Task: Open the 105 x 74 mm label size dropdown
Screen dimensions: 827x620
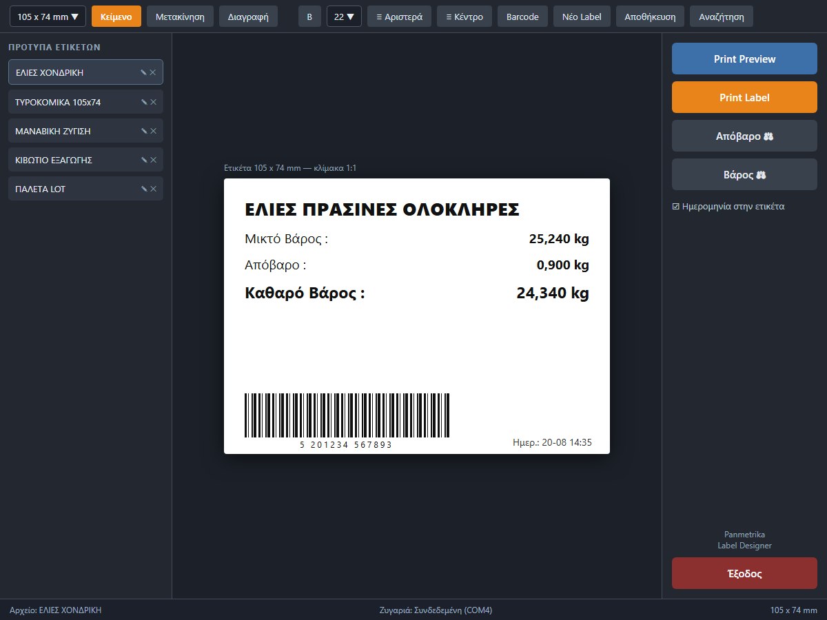Action: (48, 17)
